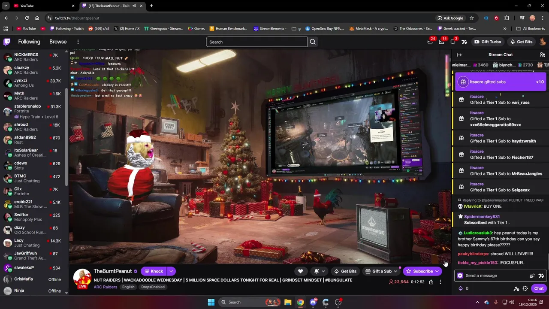The height and width of the screenshot is (309, 549).
Task: Click the DropsEnabled tag
Action: point(153,287)
